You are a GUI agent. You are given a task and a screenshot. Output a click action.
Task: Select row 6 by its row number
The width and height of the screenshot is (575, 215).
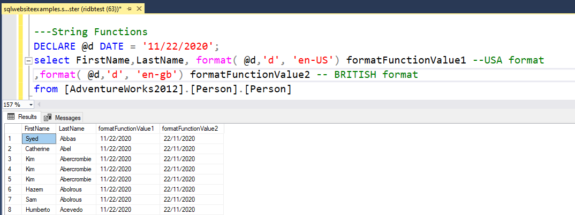coord(13,189)
